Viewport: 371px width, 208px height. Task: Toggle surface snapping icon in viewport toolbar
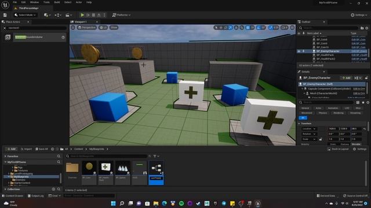click(x=242, y=28)
